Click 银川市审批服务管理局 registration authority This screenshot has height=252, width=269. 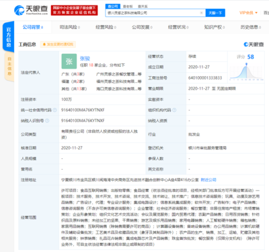(x=207, y=148)
